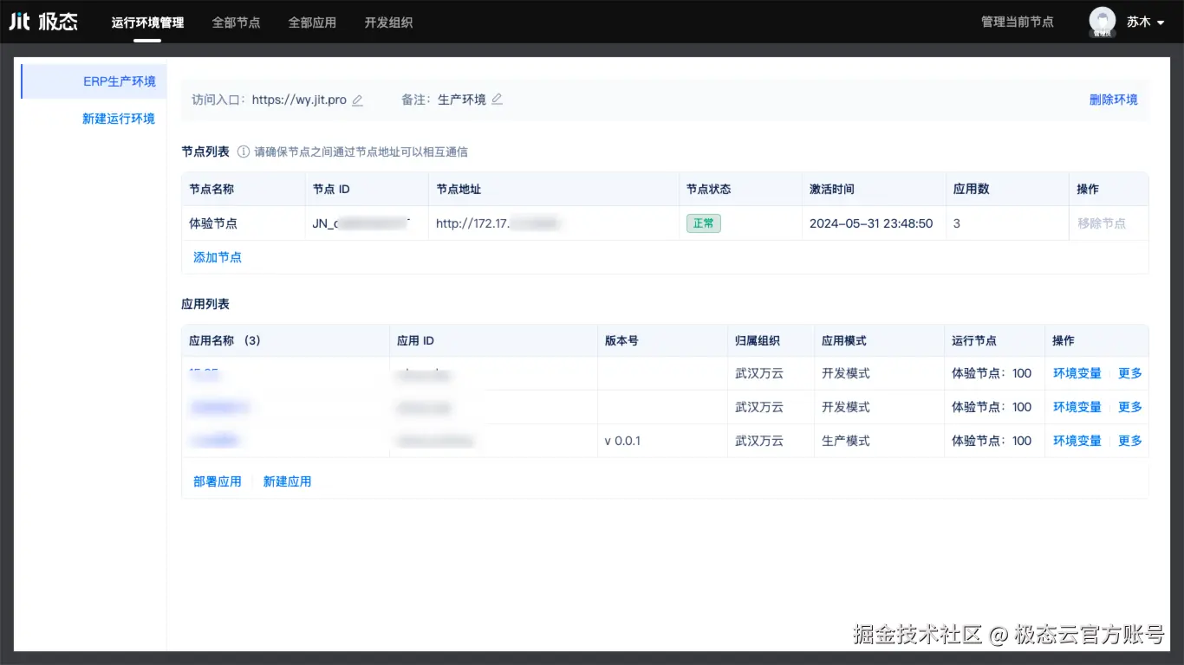Open 环境变量 for the first 开发模式 app
The width and height of the screenshot is (1184, 665).
1077,373
